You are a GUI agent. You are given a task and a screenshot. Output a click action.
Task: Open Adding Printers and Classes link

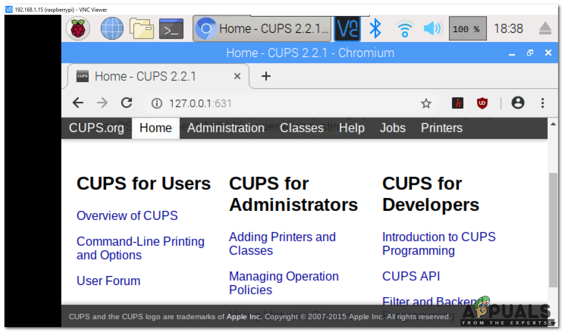(282, 244)
